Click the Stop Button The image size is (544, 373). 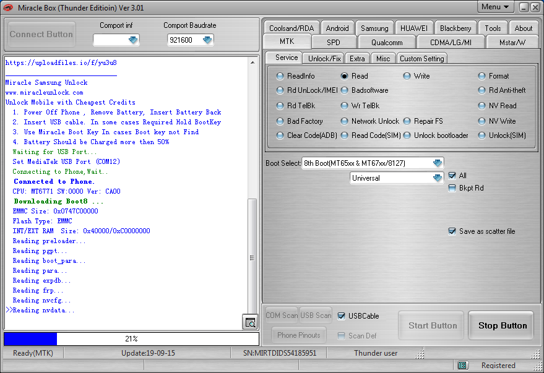click(x=502, y=325)
